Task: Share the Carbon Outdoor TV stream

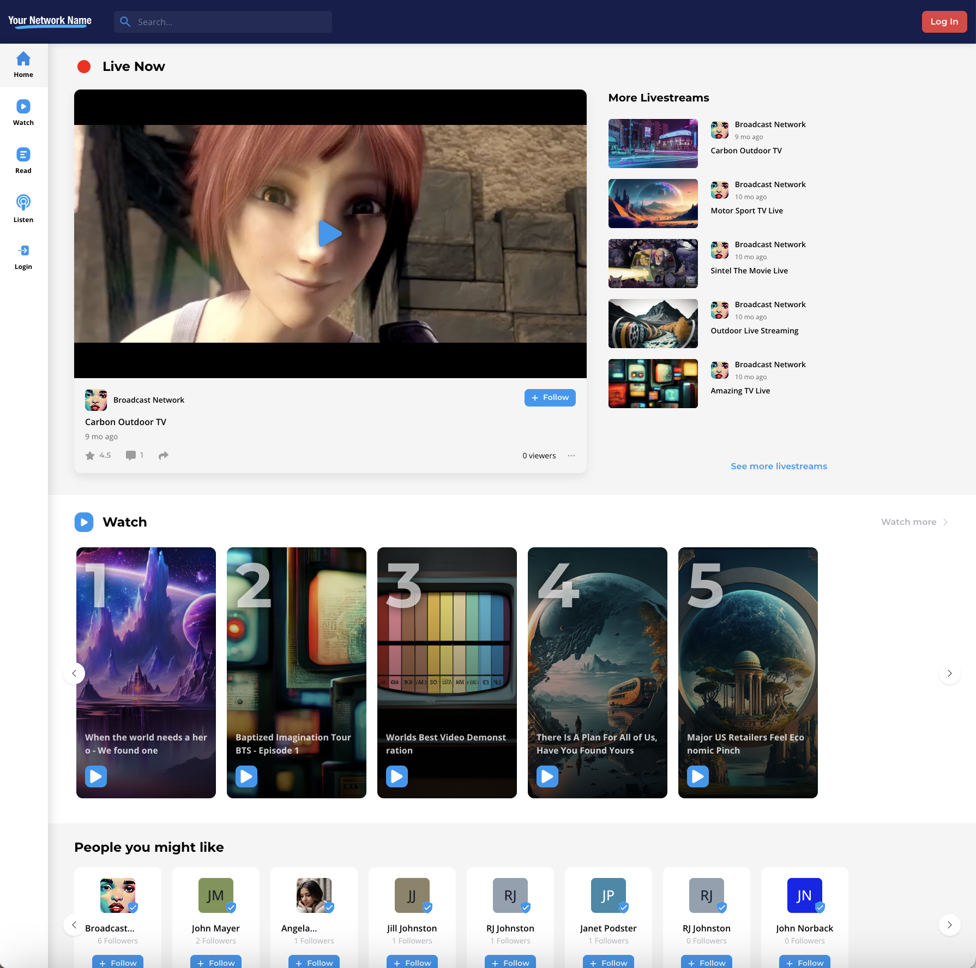Action: coord(164,456)
